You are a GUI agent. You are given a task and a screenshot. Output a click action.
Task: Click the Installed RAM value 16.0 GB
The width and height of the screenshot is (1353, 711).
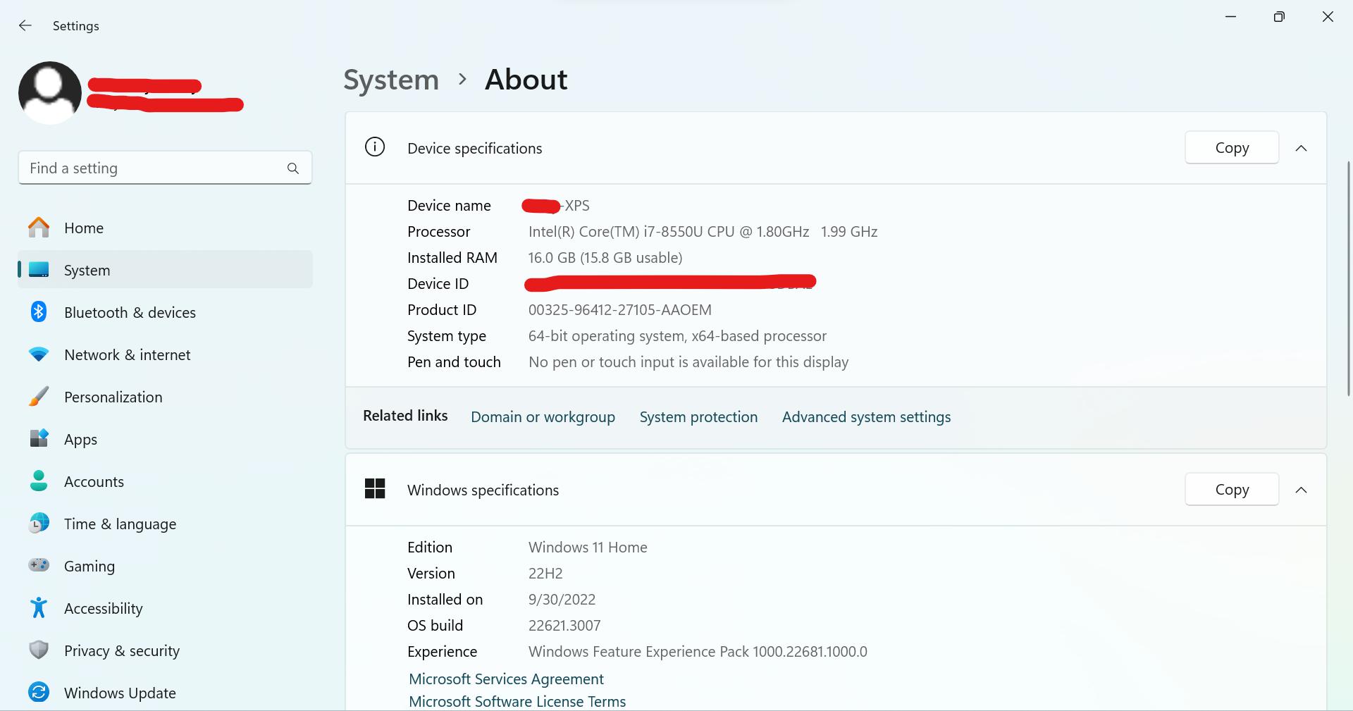coord(605,258)
